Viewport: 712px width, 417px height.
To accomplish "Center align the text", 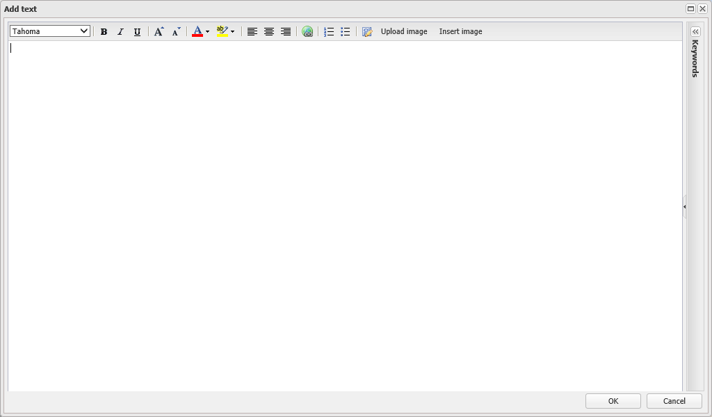I will click(x=269, y=32).
